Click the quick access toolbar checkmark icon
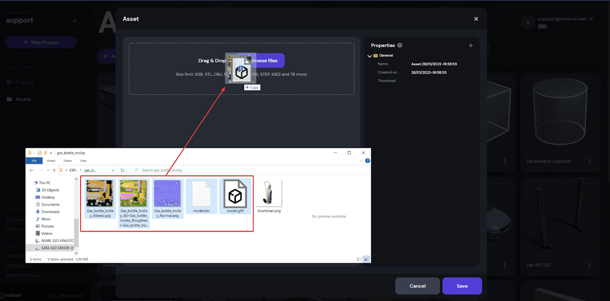The width and height of the screenshot is (610, 301). [39, 153]
